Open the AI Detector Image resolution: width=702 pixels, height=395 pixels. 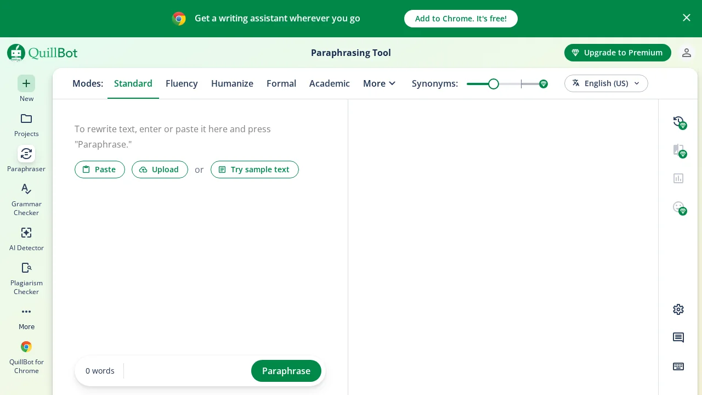tap(26, 237)
